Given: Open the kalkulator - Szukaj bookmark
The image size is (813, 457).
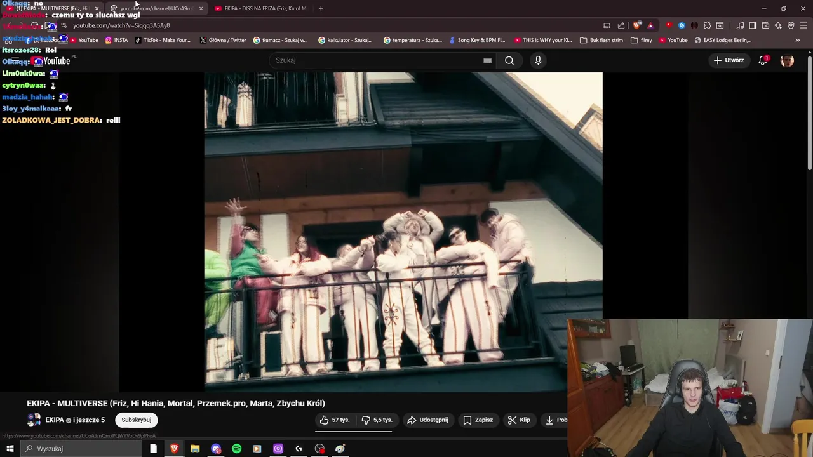Looking at the screenshot, I should coord(346,40).
